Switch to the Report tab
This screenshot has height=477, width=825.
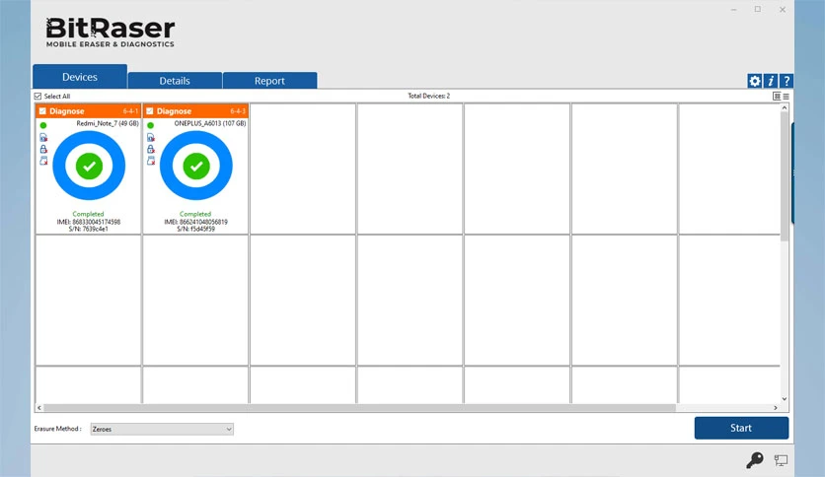[x=270, y=81]
